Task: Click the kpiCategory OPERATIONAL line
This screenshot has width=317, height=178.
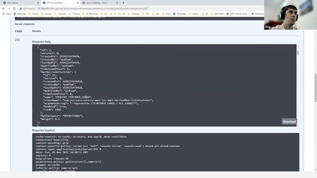Action: pos(61,116)
